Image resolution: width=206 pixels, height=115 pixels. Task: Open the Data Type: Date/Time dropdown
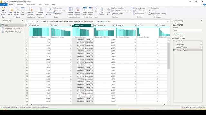click(x=118, y=8)
